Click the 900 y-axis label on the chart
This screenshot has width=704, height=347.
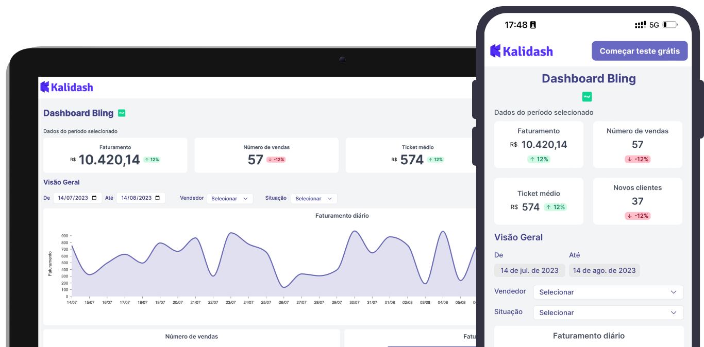tap(65, 235)
